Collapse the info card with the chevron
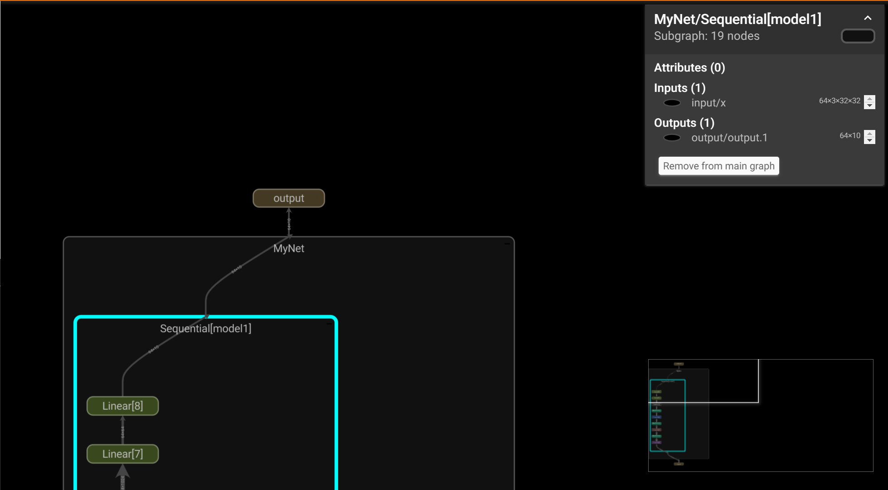Viewport: 888px width, 490px height. (x=867, y=18)
